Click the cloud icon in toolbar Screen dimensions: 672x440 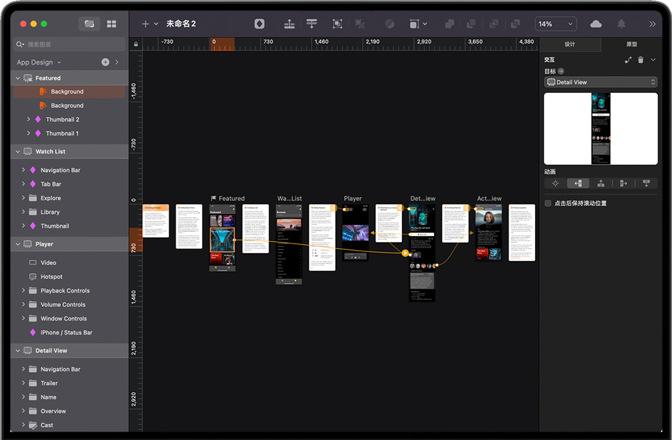(596, 24)
